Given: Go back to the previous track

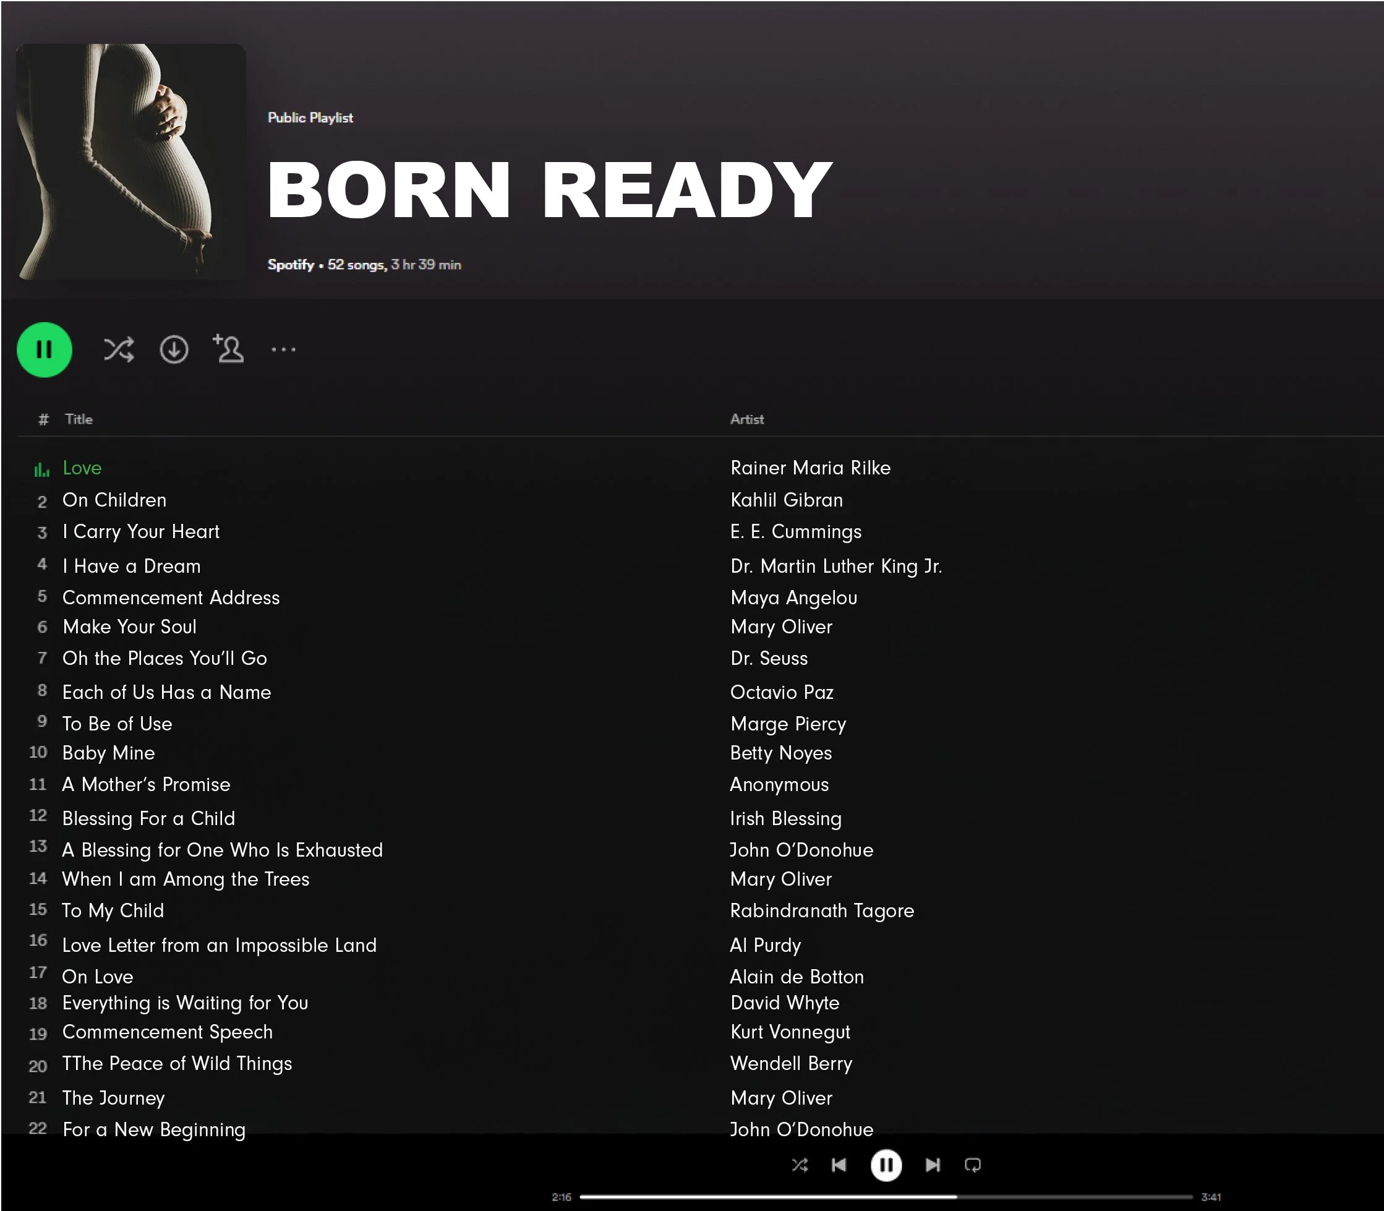Looking at the screenshot, I should 839,1165.
